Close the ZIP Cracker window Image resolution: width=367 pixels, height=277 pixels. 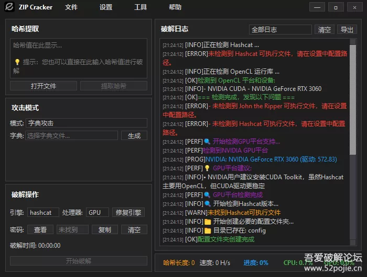[354, 7]
